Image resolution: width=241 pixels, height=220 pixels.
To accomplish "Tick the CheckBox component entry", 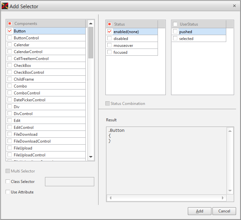I will (10, 65).
